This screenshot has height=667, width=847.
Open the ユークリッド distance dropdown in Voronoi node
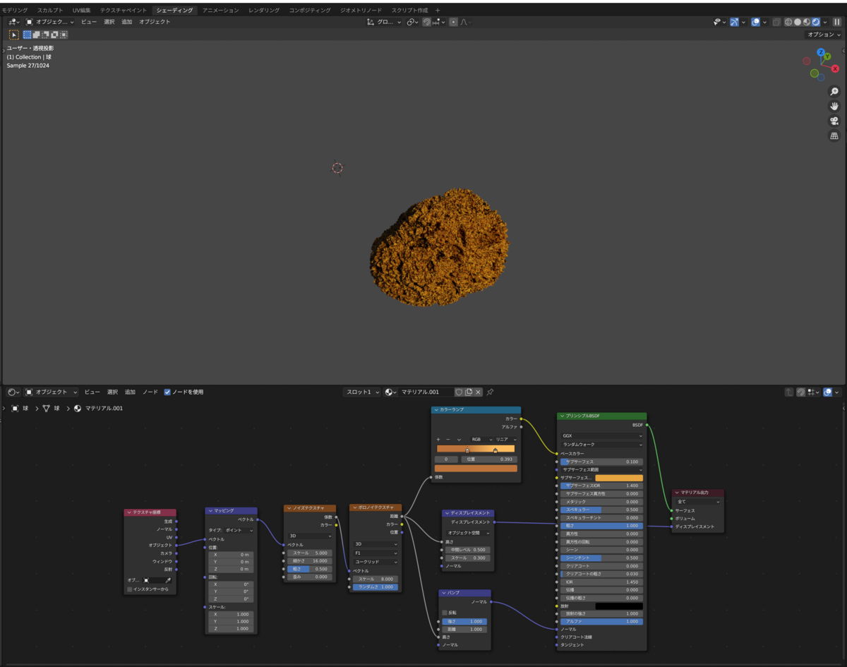376,562
